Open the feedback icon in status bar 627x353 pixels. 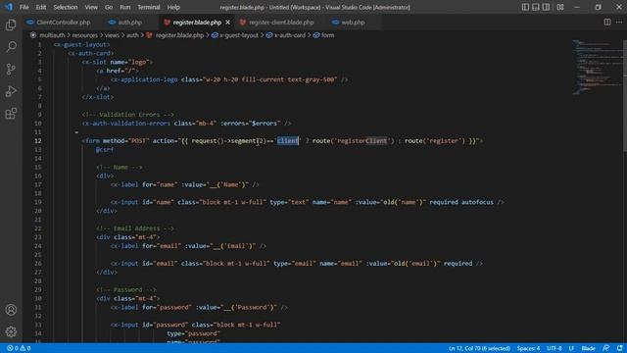click(x=606, y=348)
